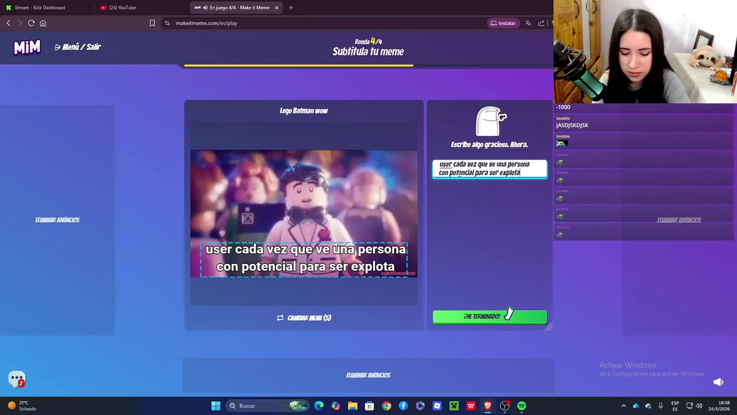This screenshot has width=737, height=415.
Task: Open WPS Office from the taskbar
Action: coord(471,406)
